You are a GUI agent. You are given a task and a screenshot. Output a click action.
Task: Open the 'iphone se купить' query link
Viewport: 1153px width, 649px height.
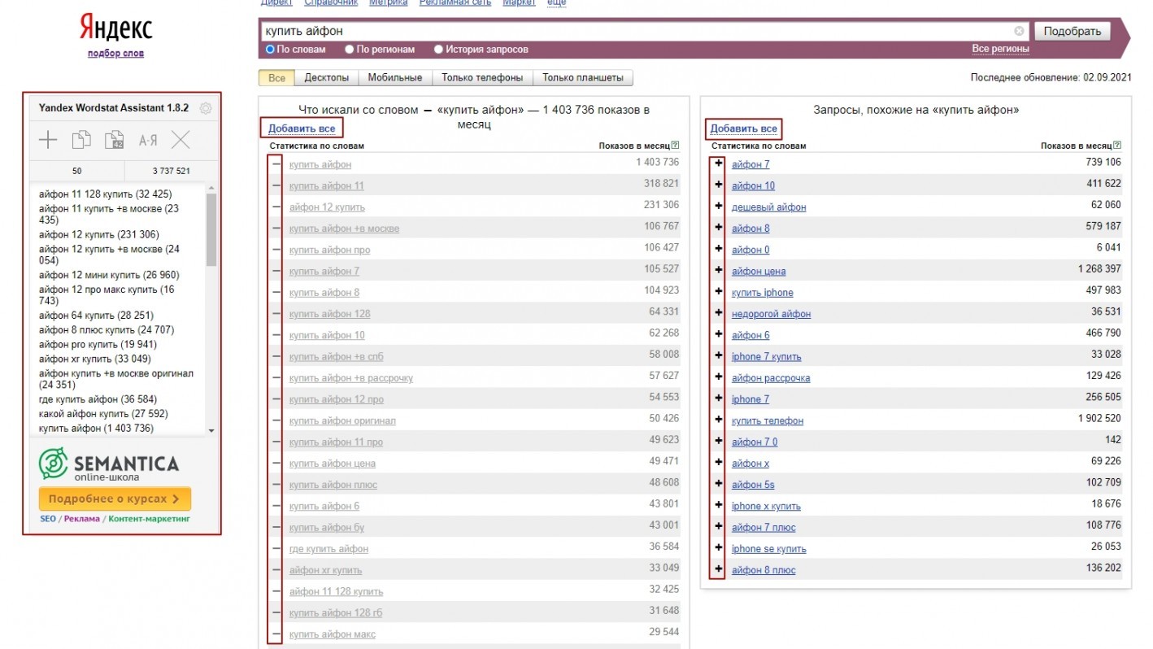pyautogui.click(x=768, y=549)
